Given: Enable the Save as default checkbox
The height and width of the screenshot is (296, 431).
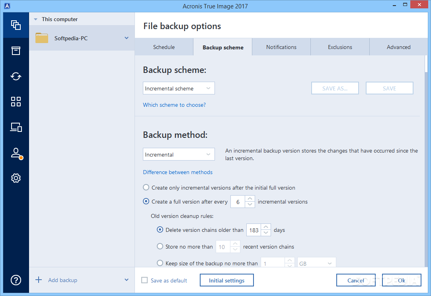Looking at the screenshot, I should tap(144, 280).
